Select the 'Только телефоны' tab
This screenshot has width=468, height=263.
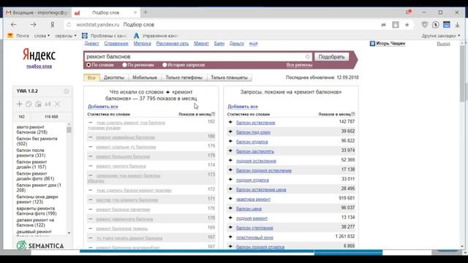(x=184, y=77)
